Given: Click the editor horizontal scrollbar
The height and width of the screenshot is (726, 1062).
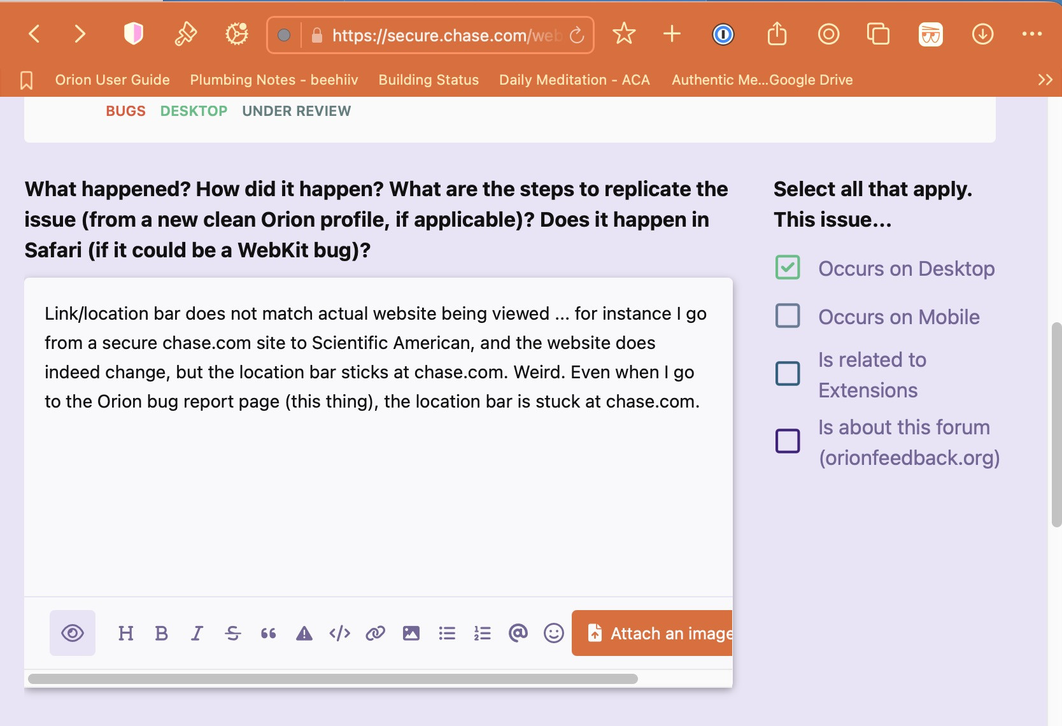Looking at the screenshot, I should [x=332, y=679].
